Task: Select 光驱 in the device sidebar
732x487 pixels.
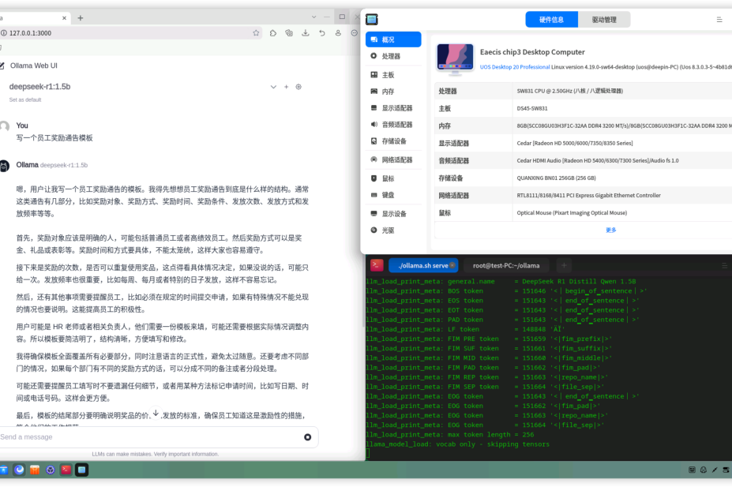Action: pos(393,230)
